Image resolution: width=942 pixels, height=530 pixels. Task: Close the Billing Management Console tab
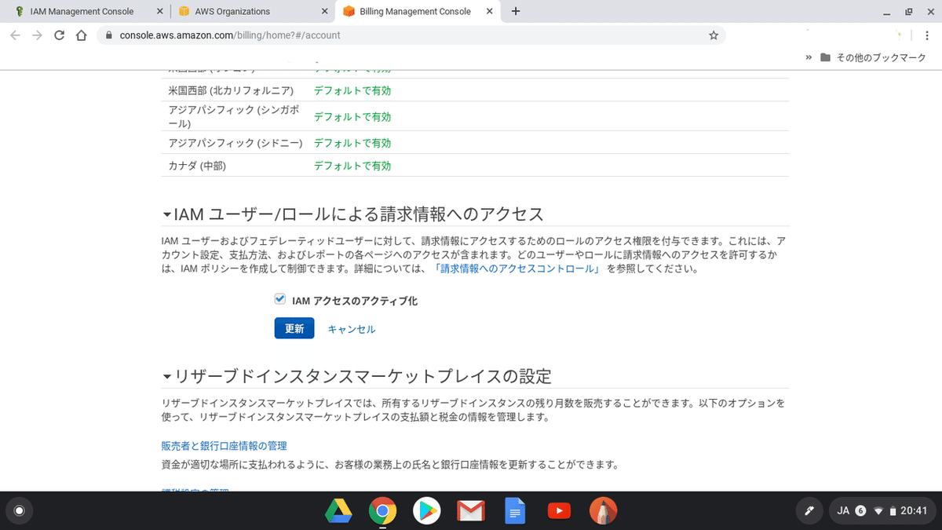[x=491, y=12]
